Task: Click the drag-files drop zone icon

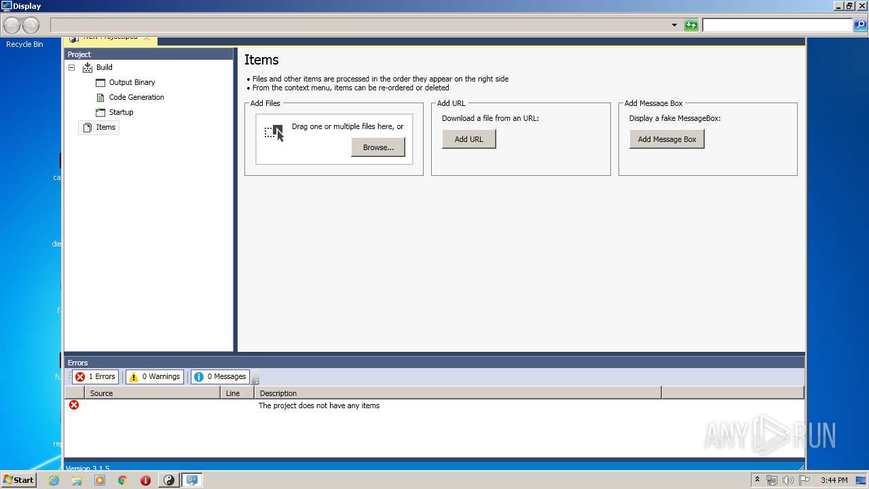Action: point(274,133)
